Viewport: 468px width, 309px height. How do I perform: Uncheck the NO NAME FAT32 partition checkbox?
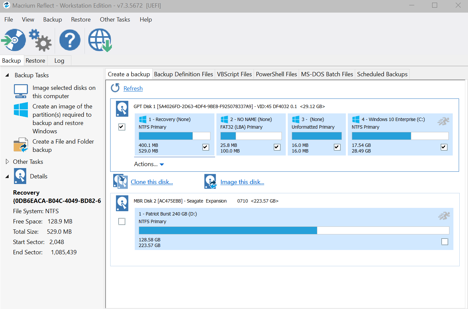[277, 147]
